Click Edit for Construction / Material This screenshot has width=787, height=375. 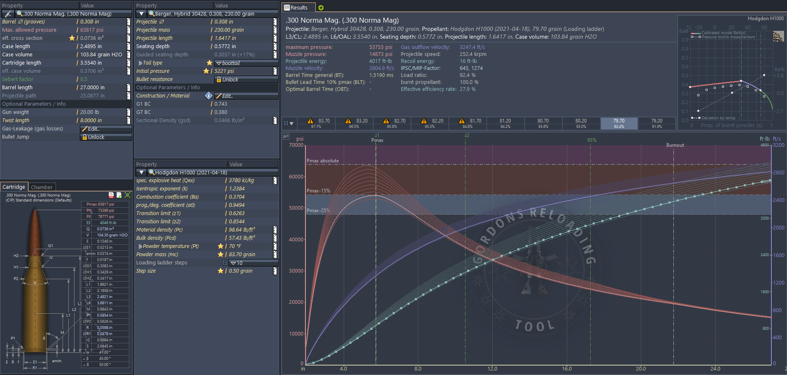click(x=246, y=96)
